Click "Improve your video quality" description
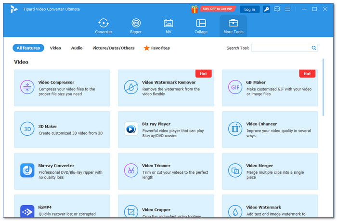The image size is (337, 221). point(279,133)
